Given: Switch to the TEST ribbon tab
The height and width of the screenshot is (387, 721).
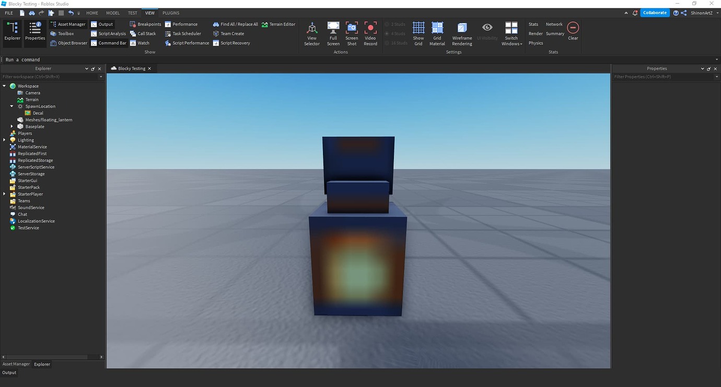Looking at the screenshot, I should [133, 13].
